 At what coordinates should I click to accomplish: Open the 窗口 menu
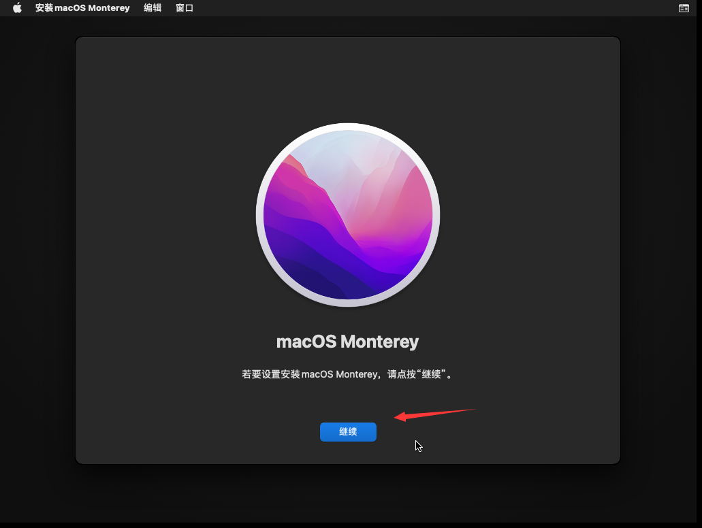[x=185, y=8]
